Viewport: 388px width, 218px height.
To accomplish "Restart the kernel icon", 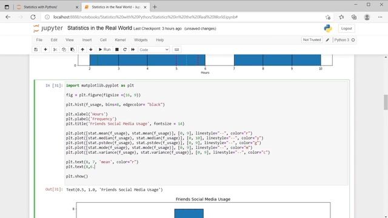I will (125, 50).
